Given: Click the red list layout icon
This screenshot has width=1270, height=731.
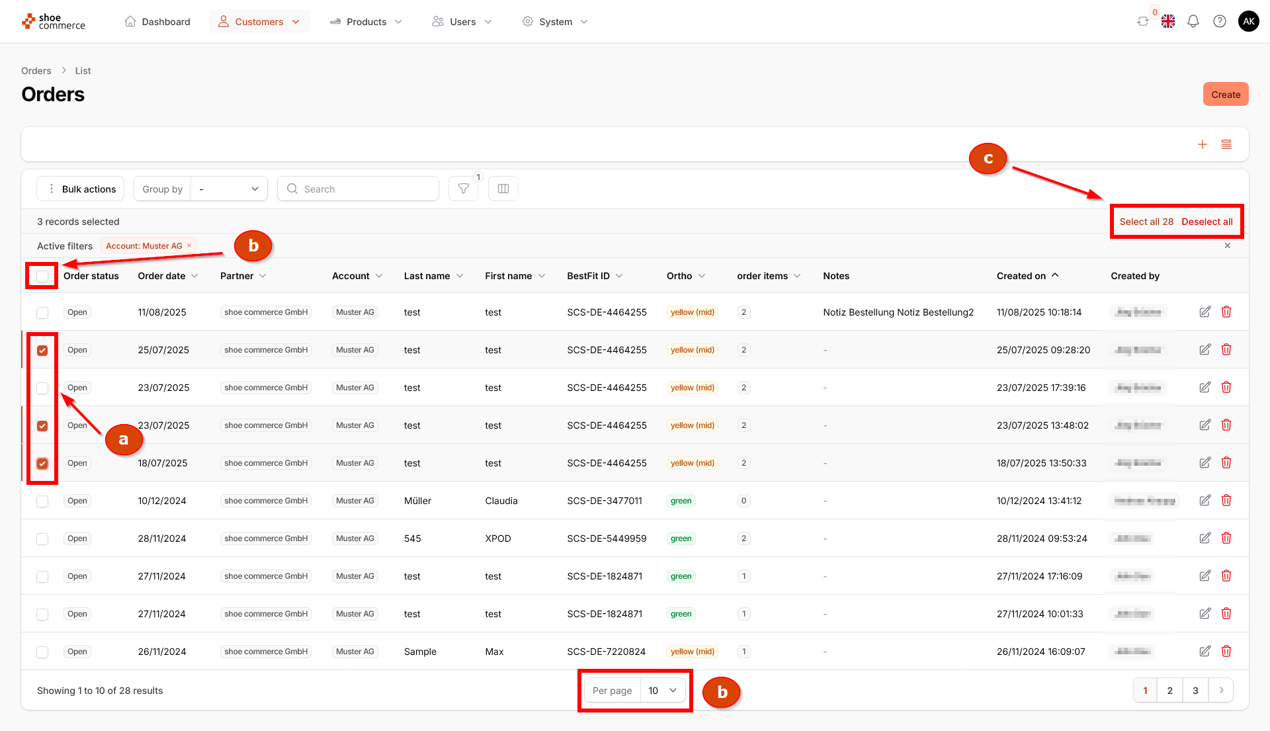Looking at the screenshot, I should click(x=1226, y=144).
